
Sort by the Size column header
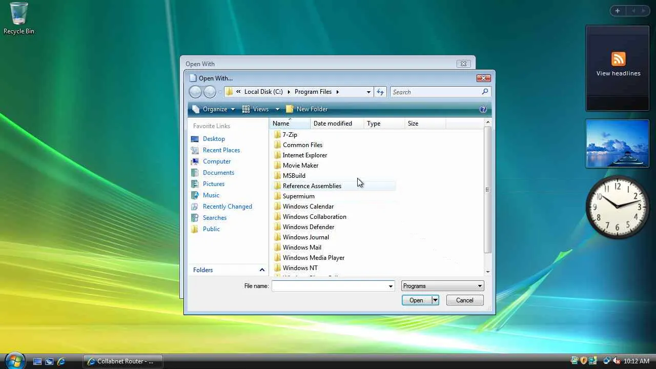[x=425, y=124]
